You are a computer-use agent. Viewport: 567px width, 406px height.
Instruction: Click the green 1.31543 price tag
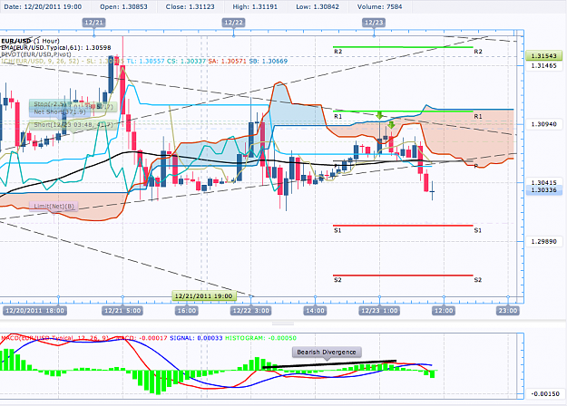click(543, 55)
